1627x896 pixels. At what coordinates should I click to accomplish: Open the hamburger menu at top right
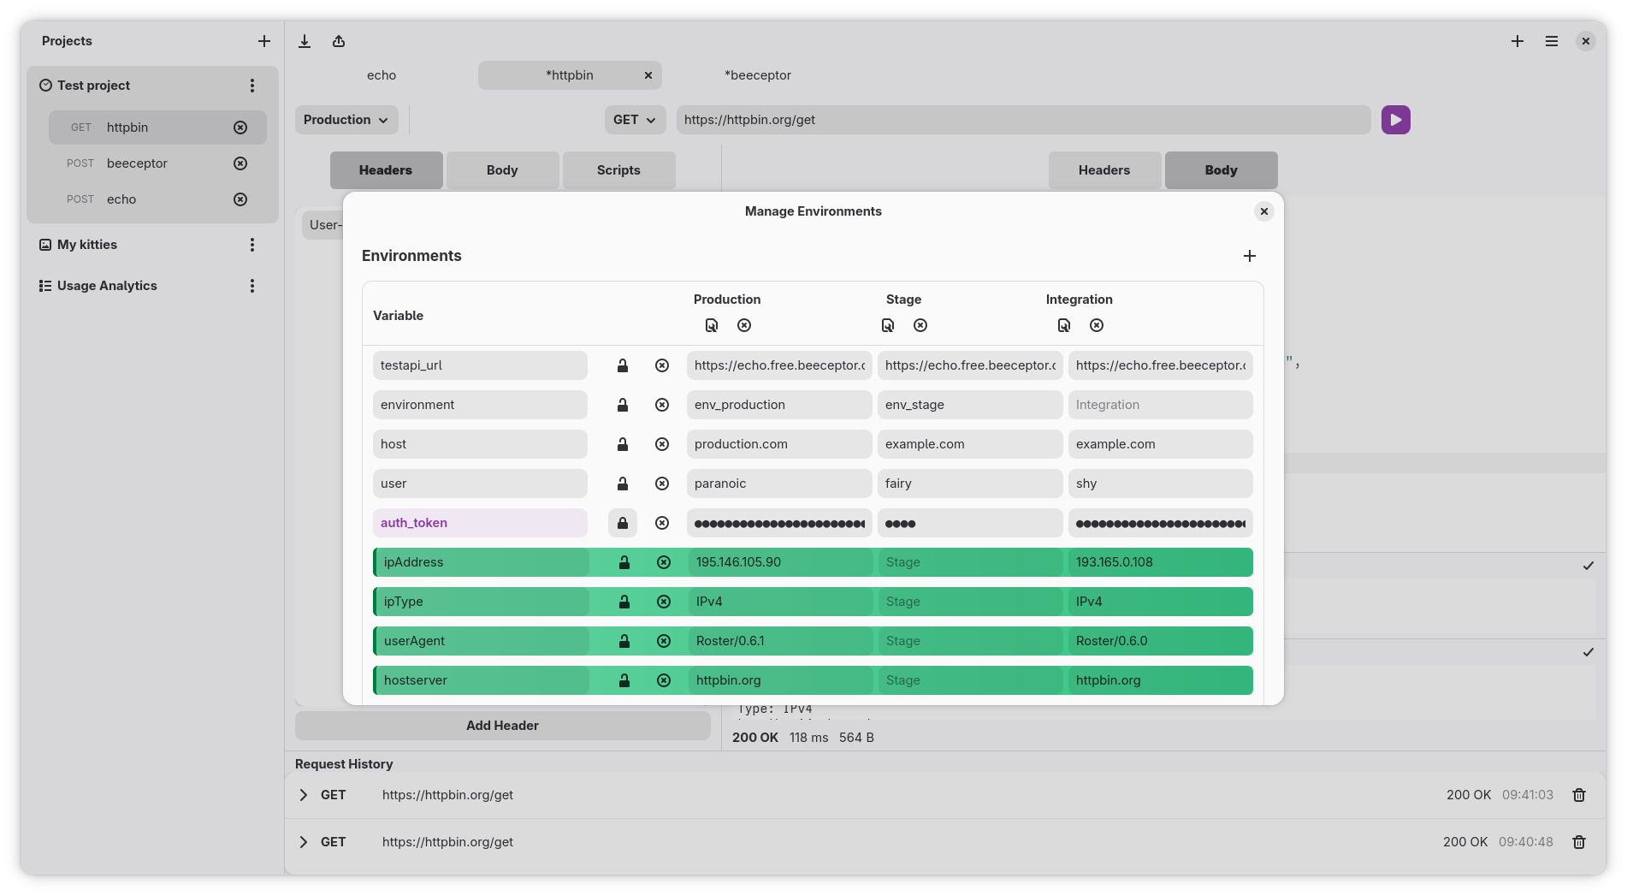click(1551, 41)
